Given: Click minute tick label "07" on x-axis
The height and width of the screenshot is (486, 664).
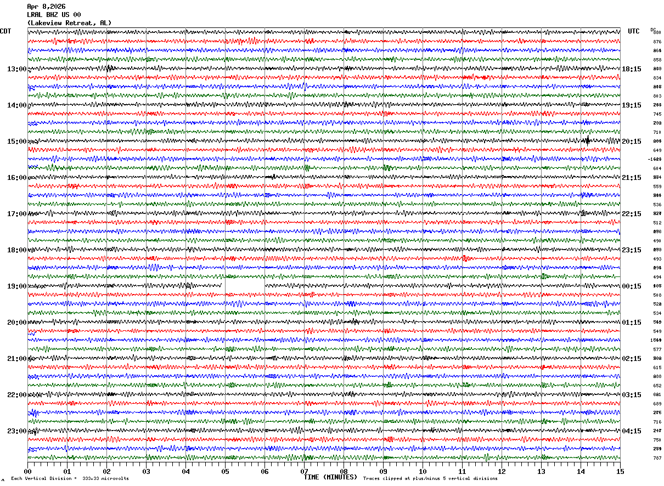Looking at the screenshot, I should click(x=304, y=471).
